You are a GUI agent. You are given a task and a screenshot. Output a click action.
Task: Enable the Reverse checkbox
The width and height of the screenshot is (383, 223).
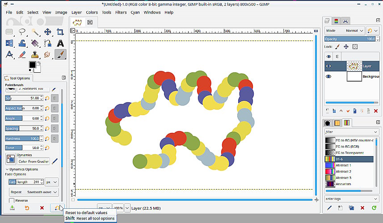point(12,201)
